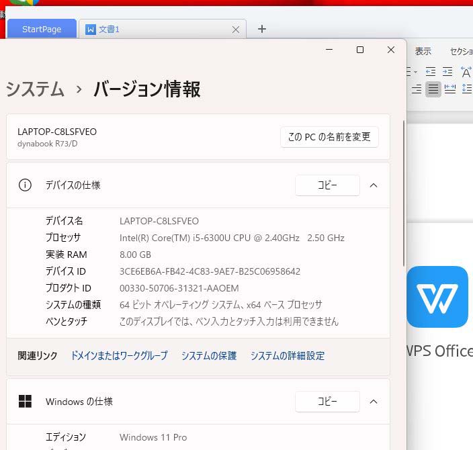Switch to the StartPage tab

pos(42,29)
